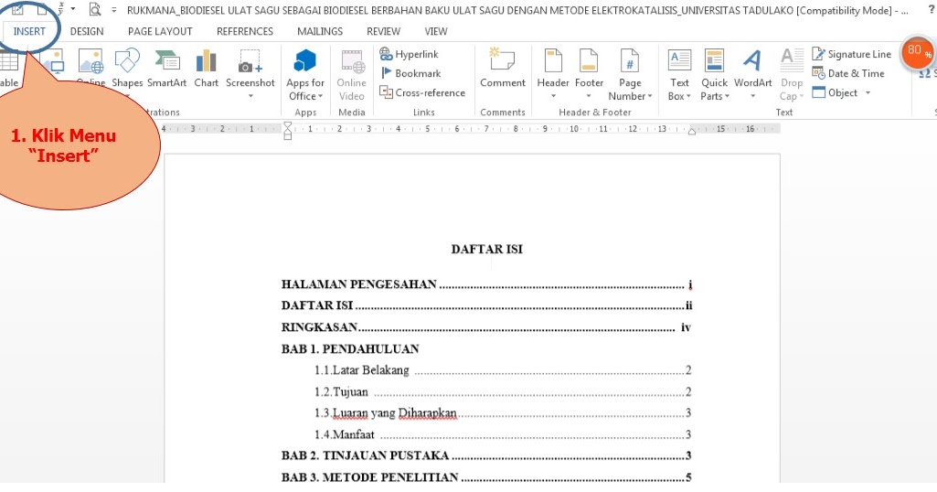Open the INSERT ribbon tab
Screen dimensions: 937x492
[x=28, y=31]
